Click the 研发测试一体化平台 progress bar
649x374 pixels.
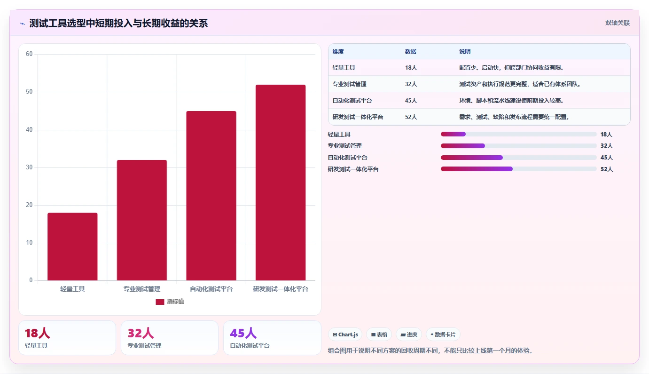coord(519,169)
